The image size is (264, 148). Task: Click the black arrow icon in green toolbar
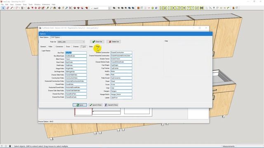(x=184, y=8)
